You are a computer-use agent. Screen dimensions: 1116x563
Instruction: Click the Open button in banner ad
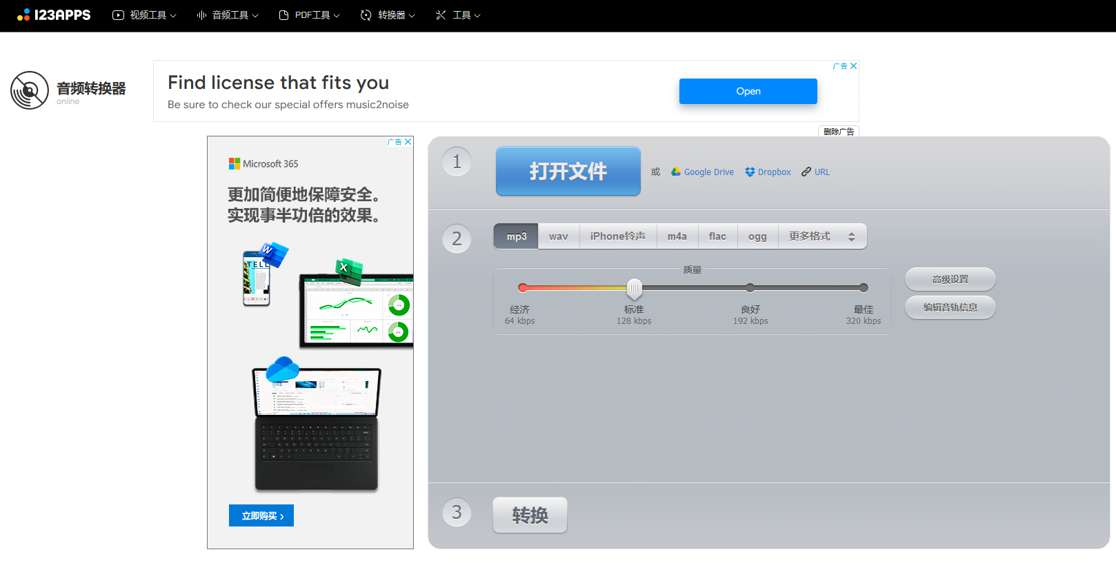coord(748,91)
